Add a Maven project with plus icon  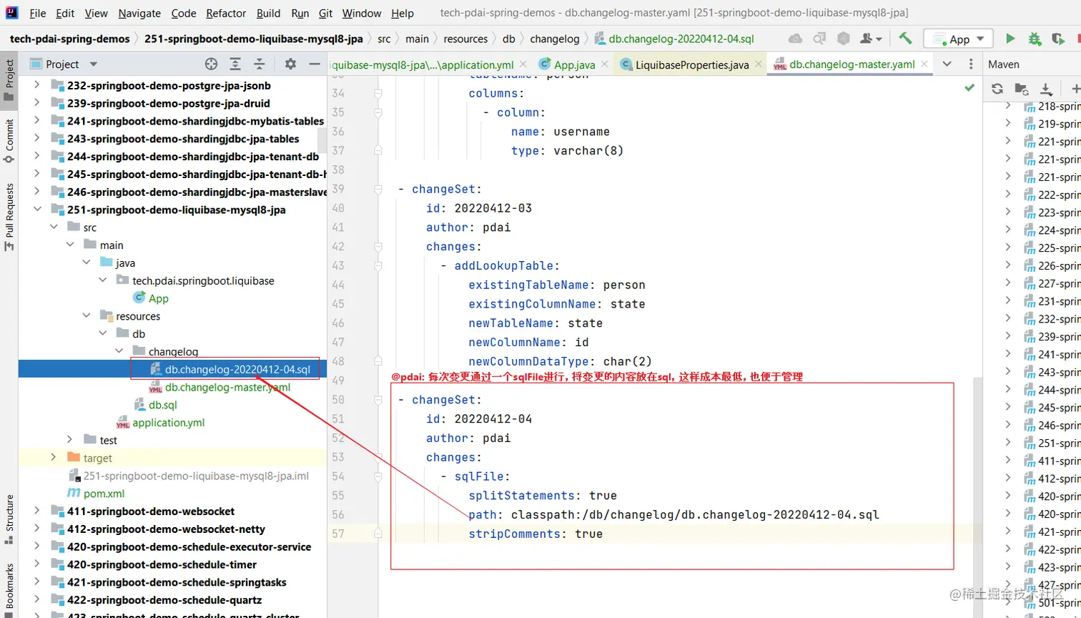coord(1075,89)
